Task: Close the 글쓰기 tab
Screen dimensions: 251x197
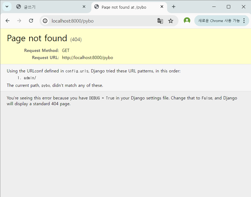Action: (x=84, y=7)
